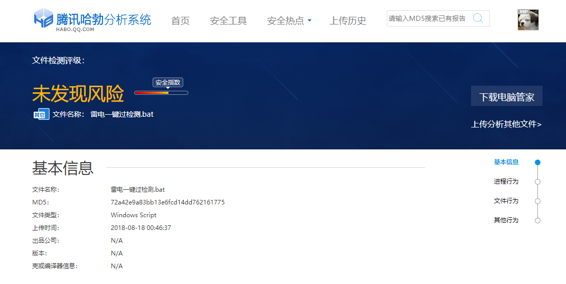The width and height of the screenshot is (566, 284).
Task: Click the MD5 label in 基本信息
Action: click(x=40, y=202)
